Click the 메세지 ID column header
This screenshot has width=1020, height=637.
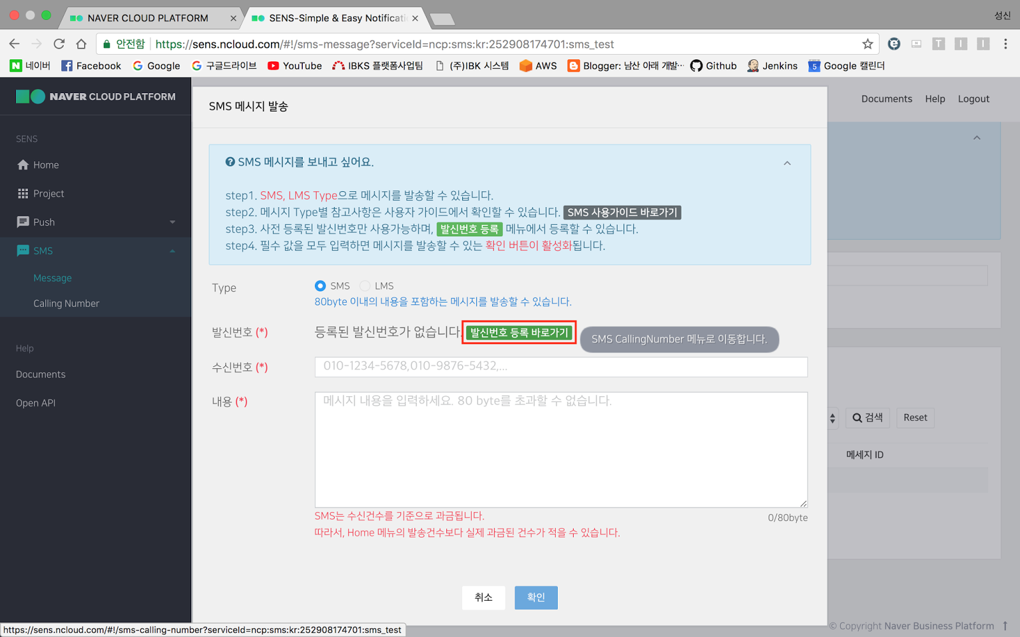864,455
